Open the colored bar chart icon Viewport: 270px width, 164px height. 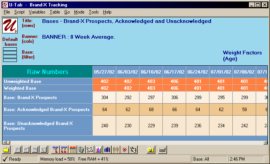pyautogui.click(x=99, y=150)
